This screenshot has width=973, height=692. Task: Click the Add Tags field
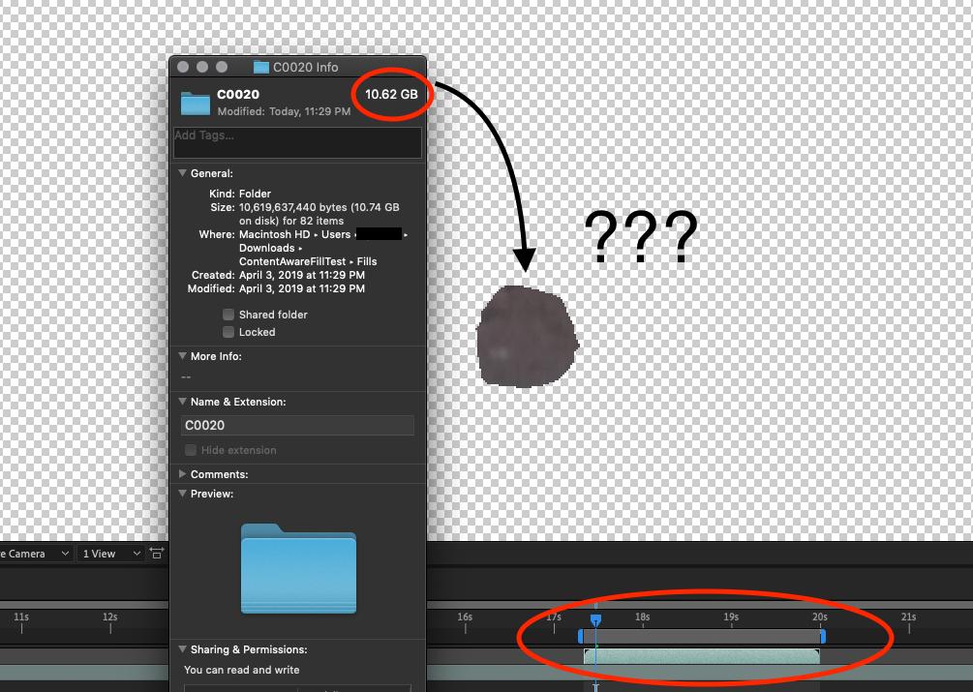pyautogui.click(x=297, y=142)
